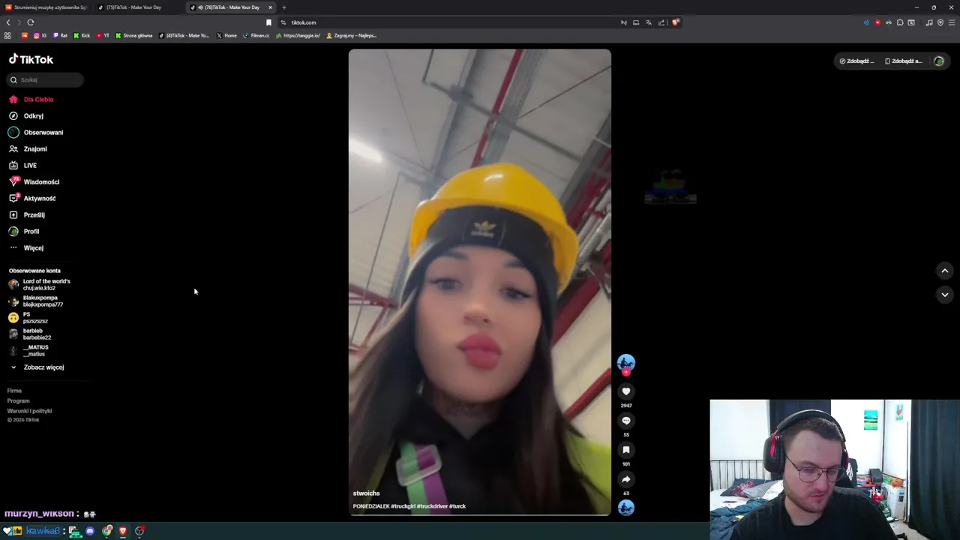Switch to the SoundCloud Strumieniuj muzykę tab
The height and width of the screenshot is (540, 960).
click(46, 7)
